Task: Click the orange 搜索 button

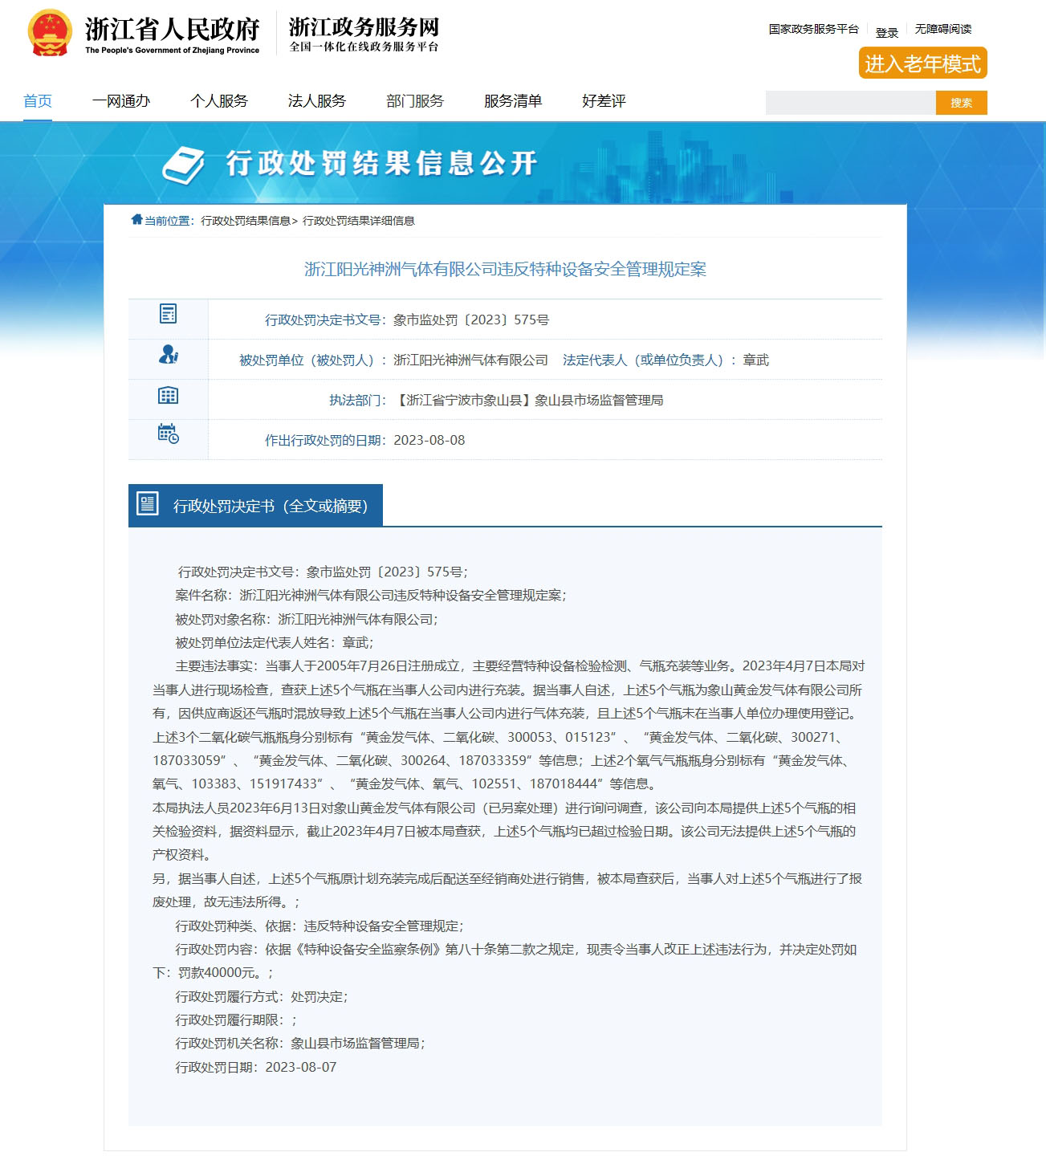Action: point(962,103)
